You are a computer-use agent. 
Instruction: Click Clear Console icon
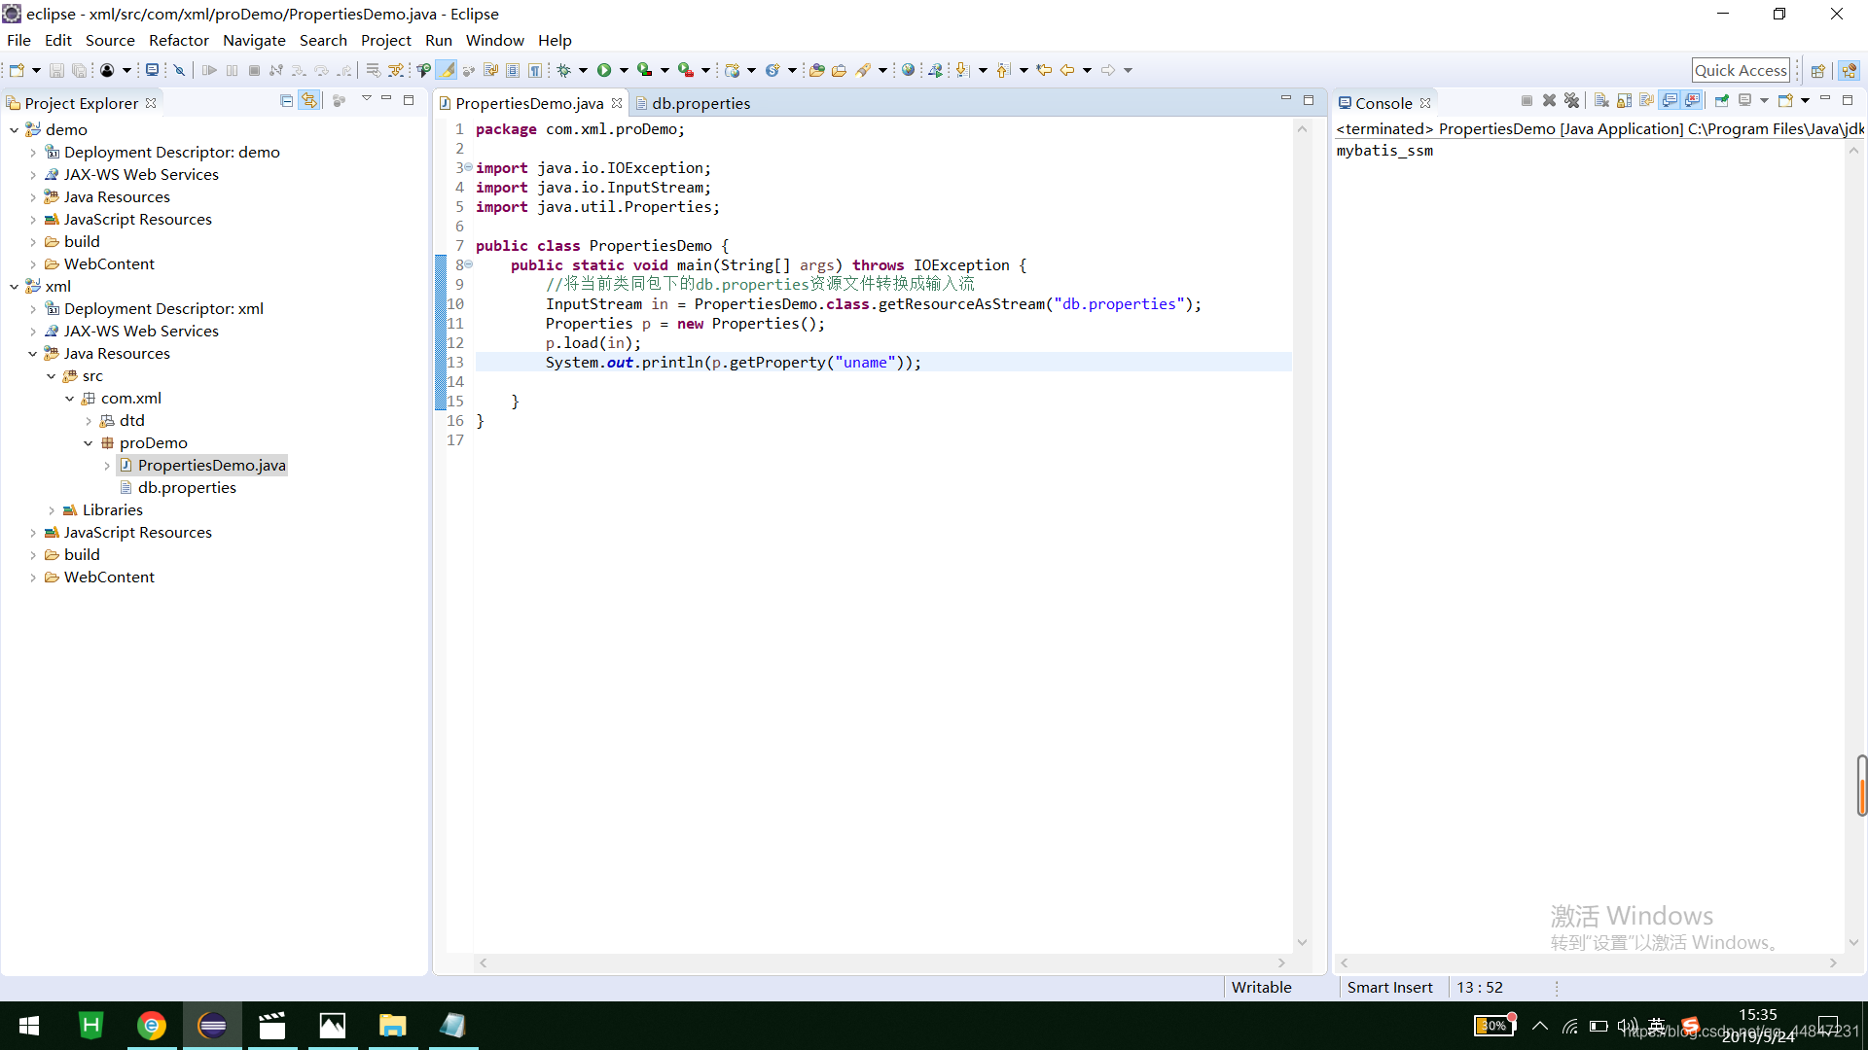coord(1601,101)
